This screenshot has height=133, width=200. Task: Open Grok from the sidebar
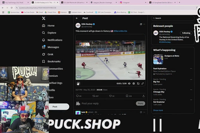click(48, 54)
